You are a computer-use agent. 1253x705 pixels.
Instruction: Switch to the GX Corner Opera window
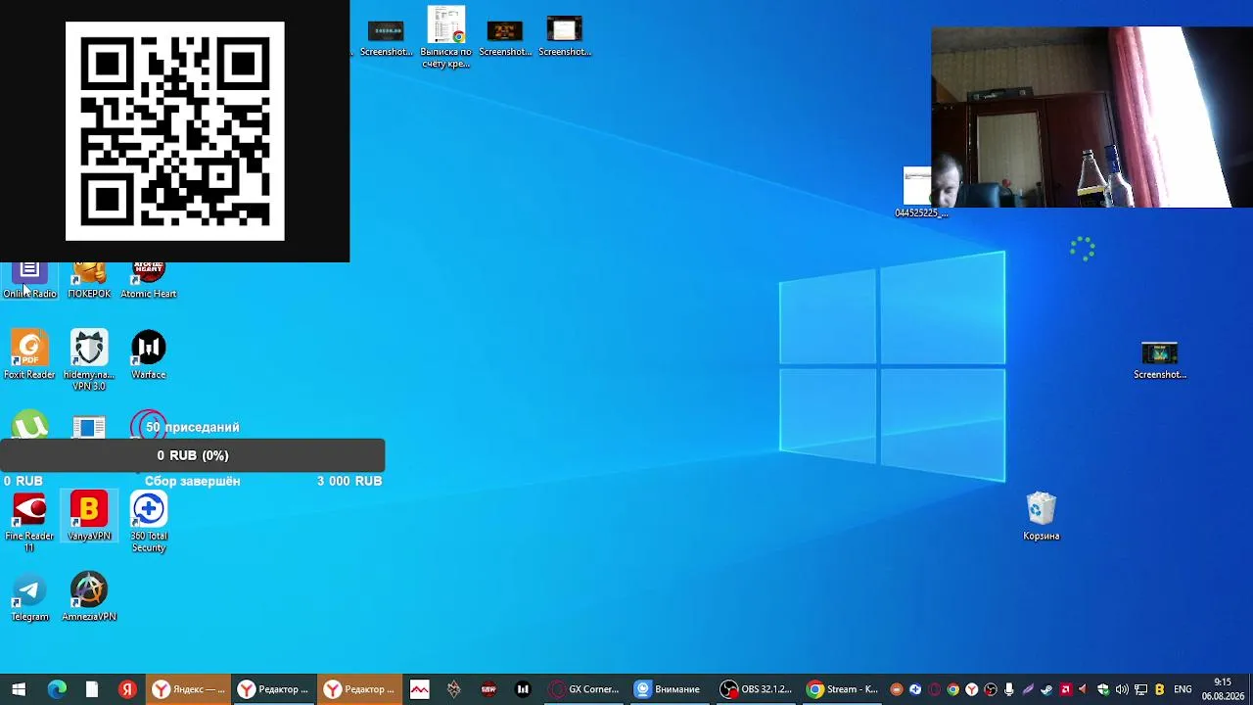tap(585, 689)
